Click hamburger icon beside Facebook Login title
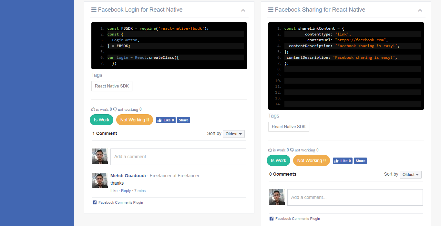 pos(94,10)
